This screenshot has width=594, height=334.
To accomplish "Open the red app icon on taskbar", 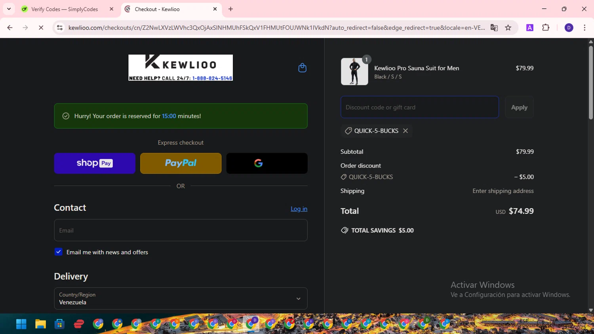I will click(x=79, y=324).
